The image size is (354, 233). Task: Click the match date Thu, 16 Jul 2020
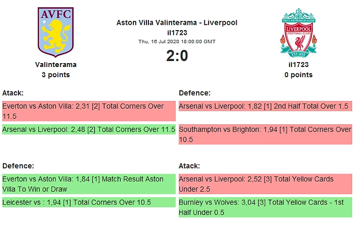point(177,42)
